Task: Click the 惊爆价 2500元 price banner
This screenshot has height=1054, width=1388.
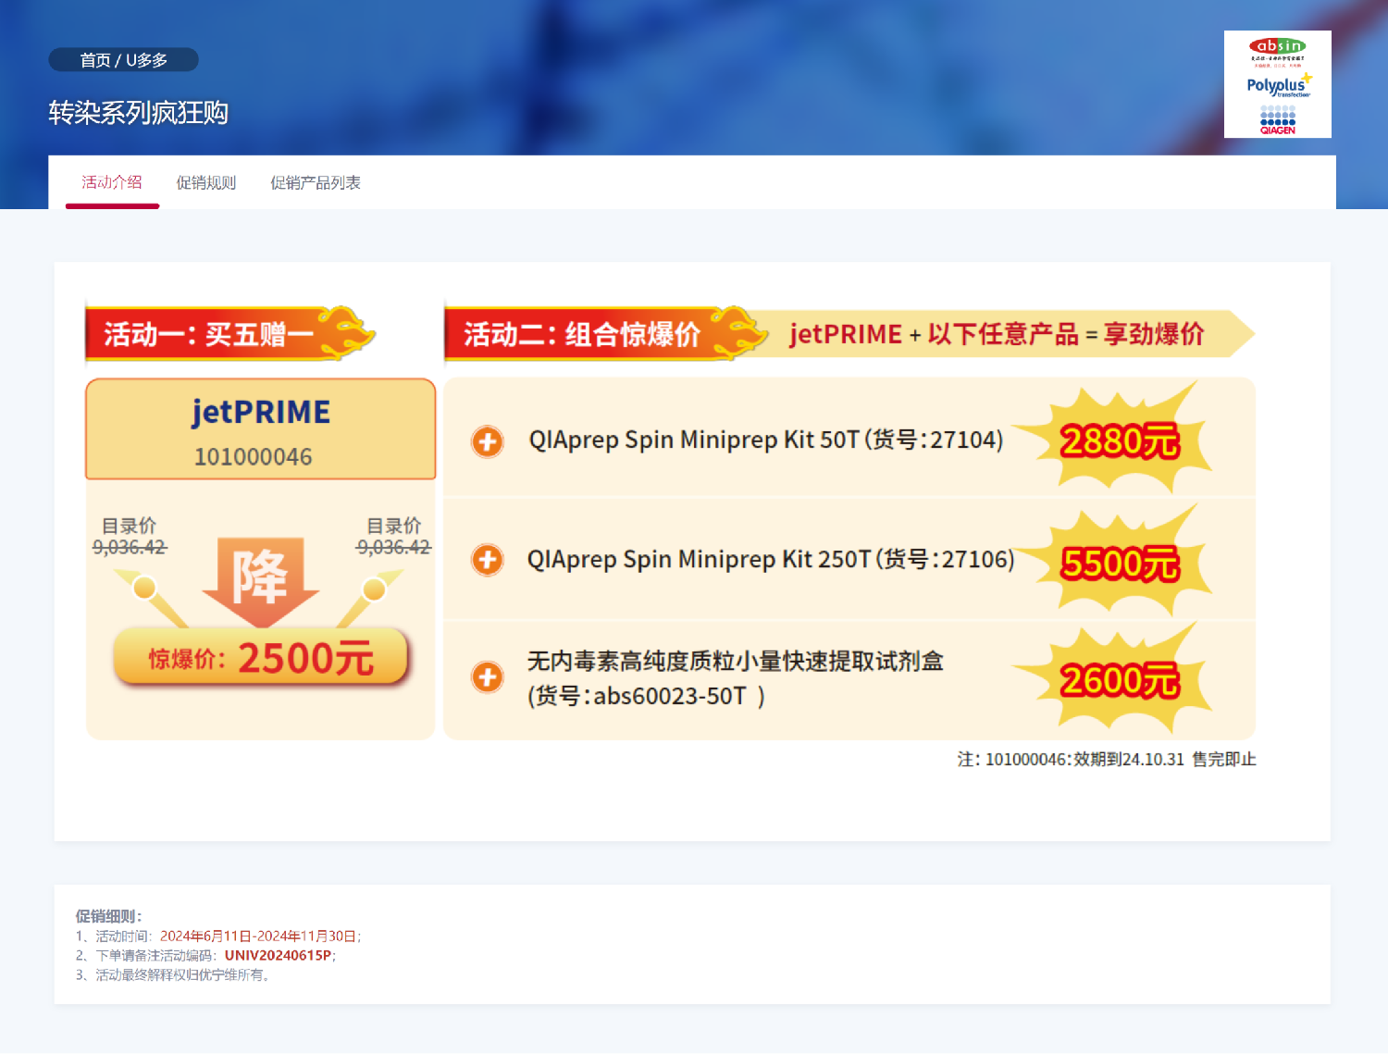Action: 260,657
